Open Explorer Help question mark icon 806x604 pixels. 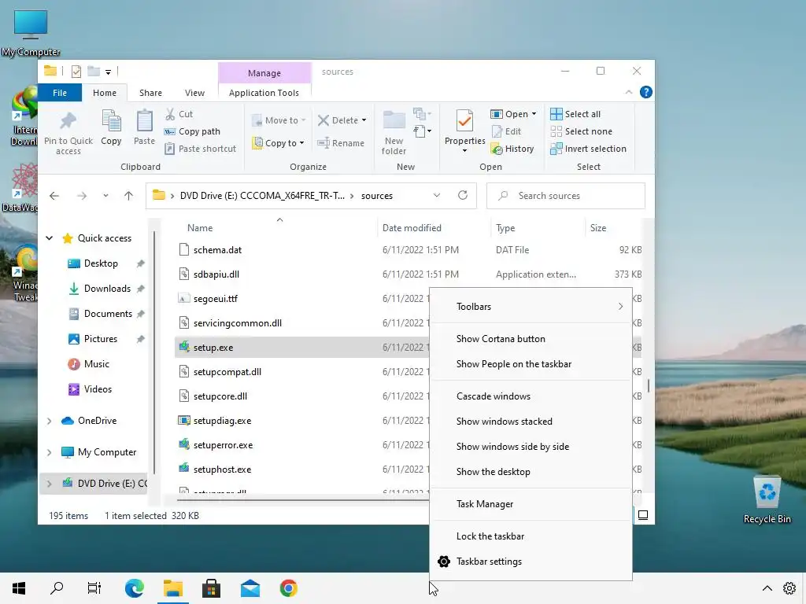pyautogui.click(x=646, y=92)
